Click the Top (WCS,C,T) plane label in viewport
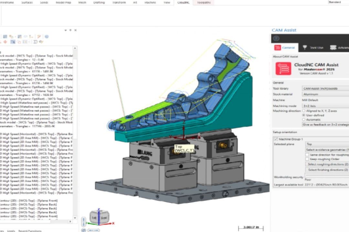The width and height of the screenshot is (349, 232). (184, 149)
